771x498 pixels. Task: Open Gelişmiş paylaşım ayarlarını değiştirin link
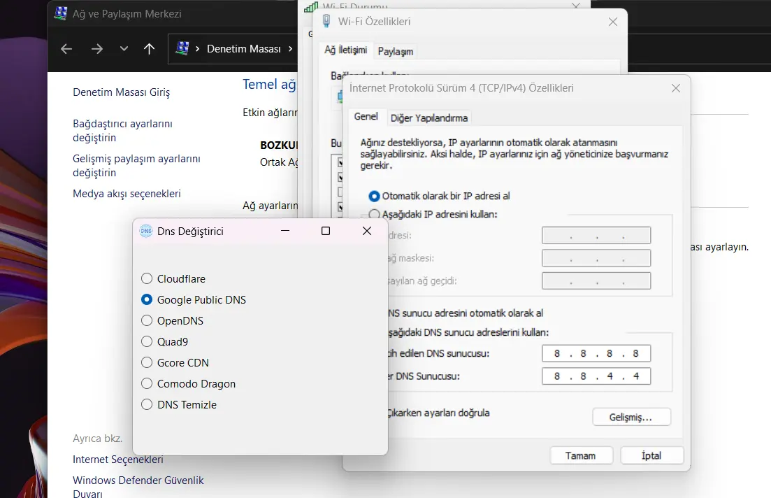click(x=137, y=165)
